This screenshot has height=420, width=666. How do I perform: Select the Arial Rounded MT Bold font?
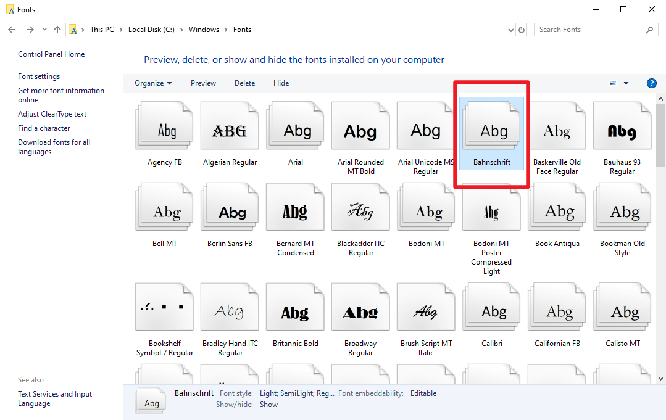point(360,126)
